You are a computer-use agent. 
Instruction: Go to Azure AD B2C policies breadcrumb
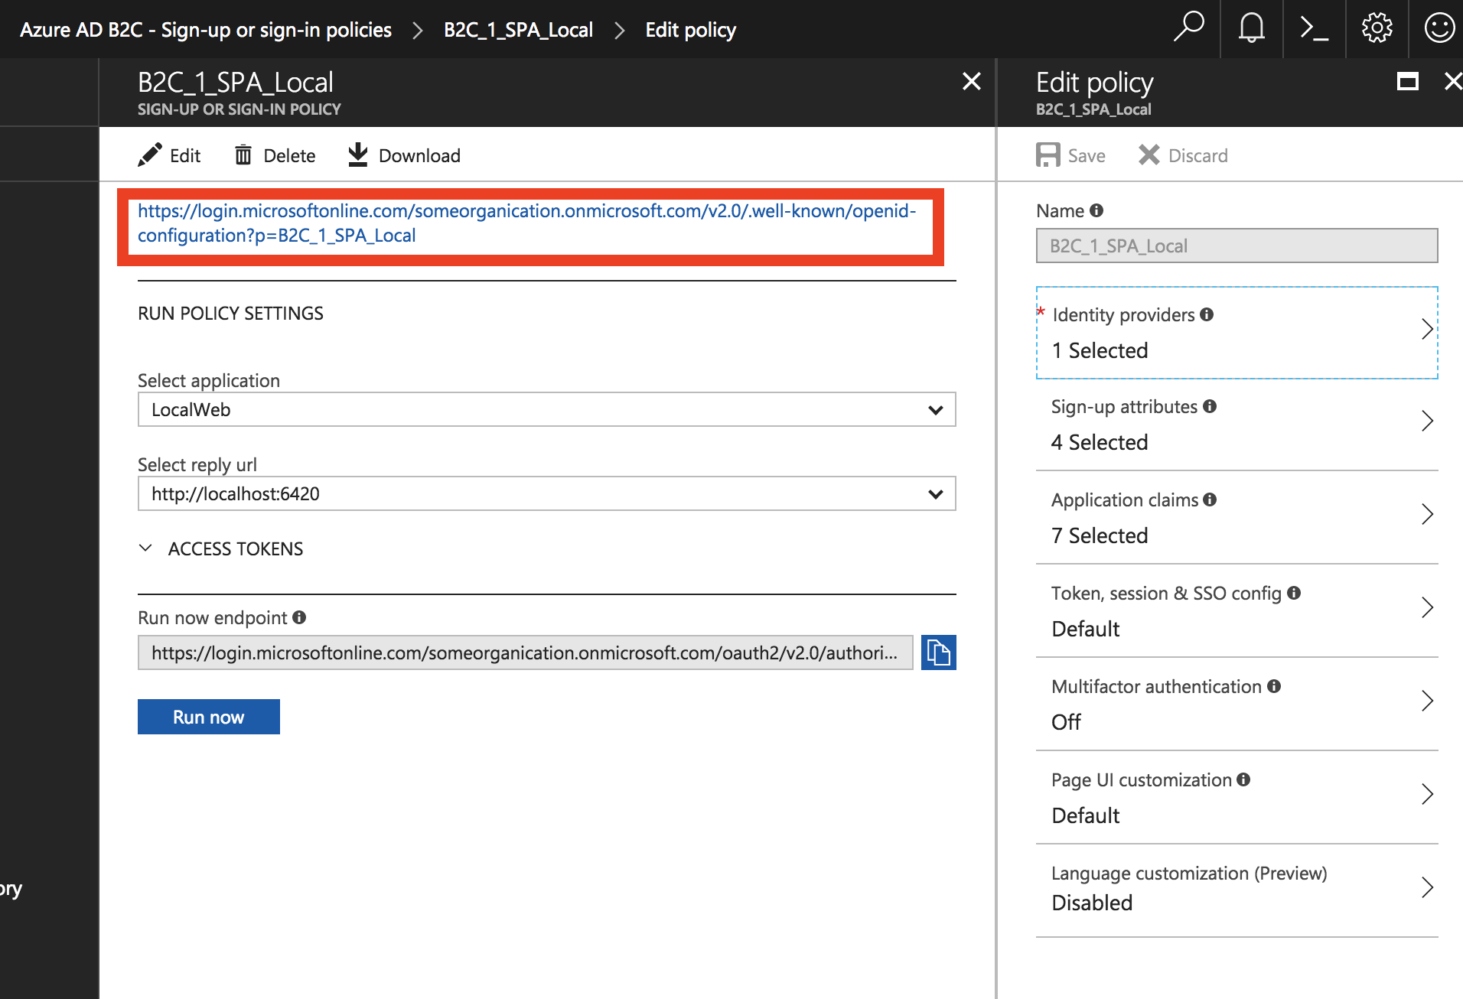tap(206, 30)
